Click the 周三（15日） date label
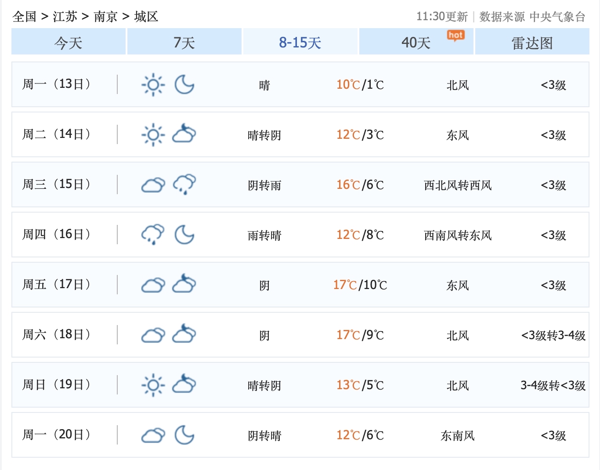This screenshot has height=470, width=600. 56,184
